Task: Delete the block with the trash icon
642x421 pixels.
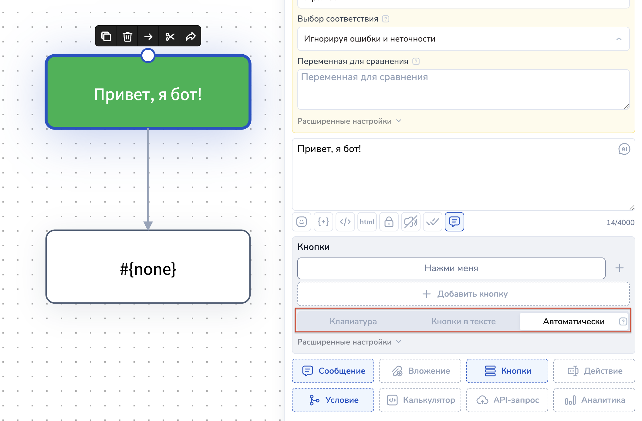Action: [127, 36]
